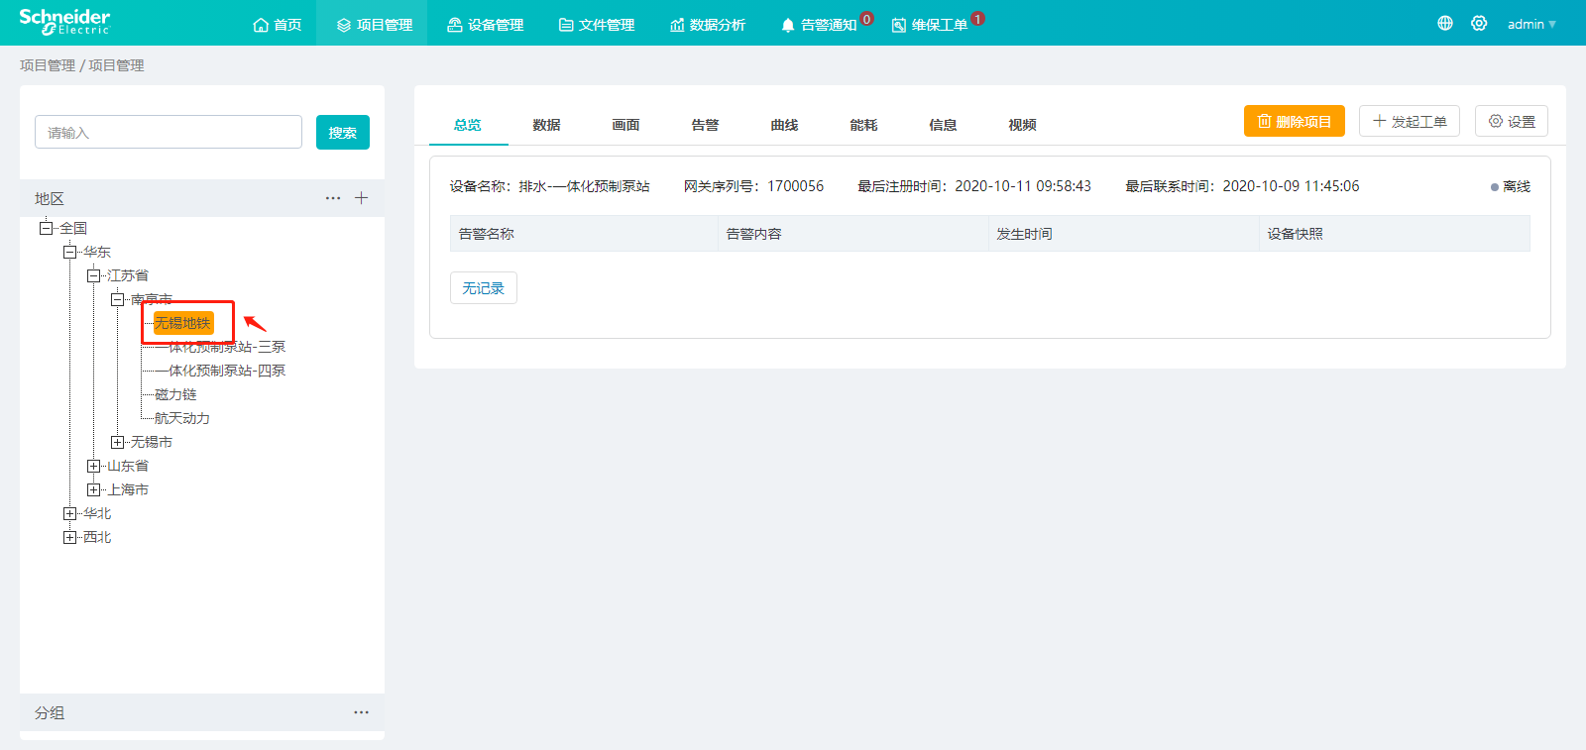This screenshot has height=750, width=1586.
Task: Select the 无锡地铁 project
Action: [183, 323]
